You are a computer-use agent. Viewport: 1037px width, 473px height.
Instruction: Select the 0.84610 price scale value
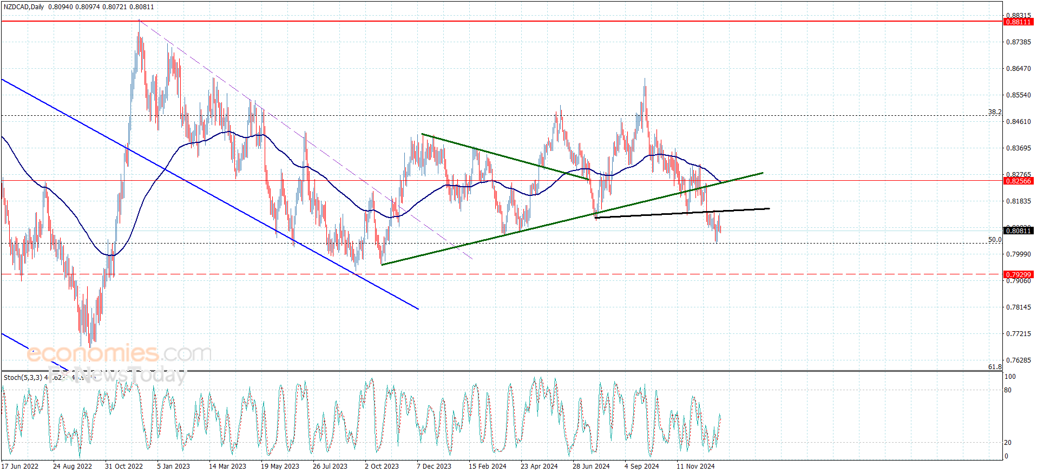tap(1018, 122)
